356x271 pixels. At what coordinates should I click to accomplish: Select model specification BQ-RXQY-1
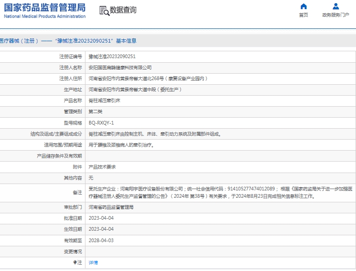(x=101, y=123)
